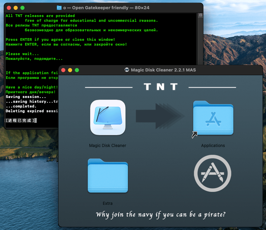Minimize the Magic Disk Cleaner installer window
The image size is (266, 230).
click(70, 70)
